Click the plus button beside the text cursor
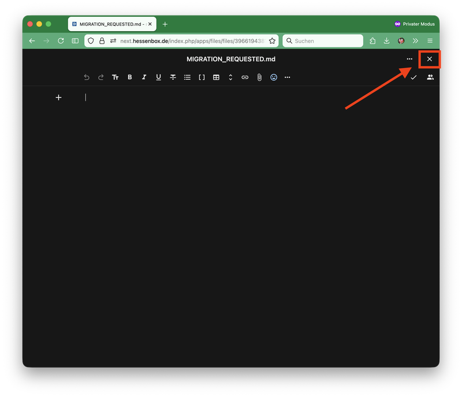The image size is (462, 397). click(59, 98)
